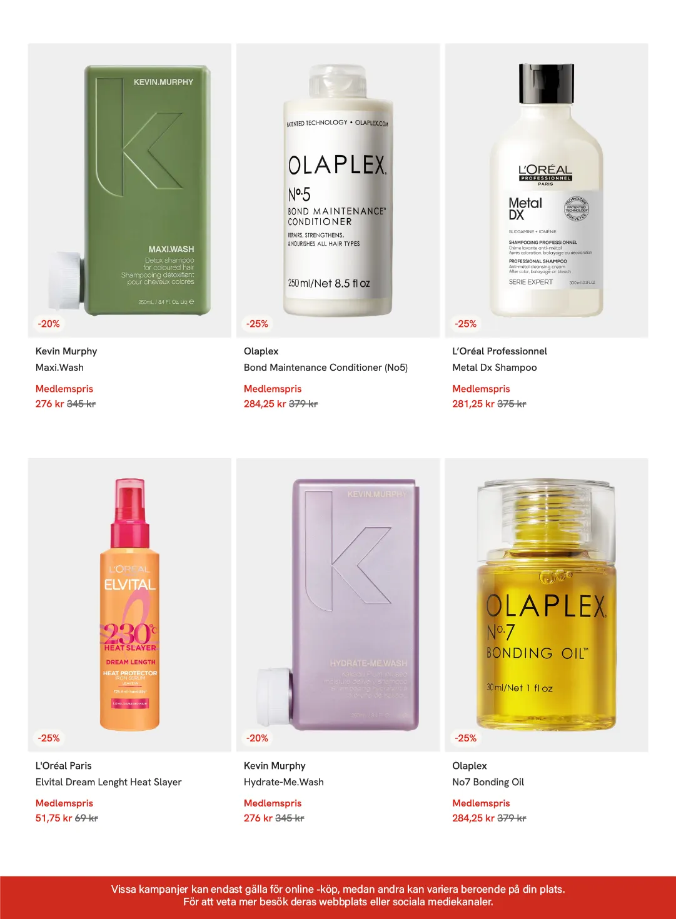Open the Metal Dx Shampoo product link
This screenshot has width=676, height=919.
tap(495, 368)
